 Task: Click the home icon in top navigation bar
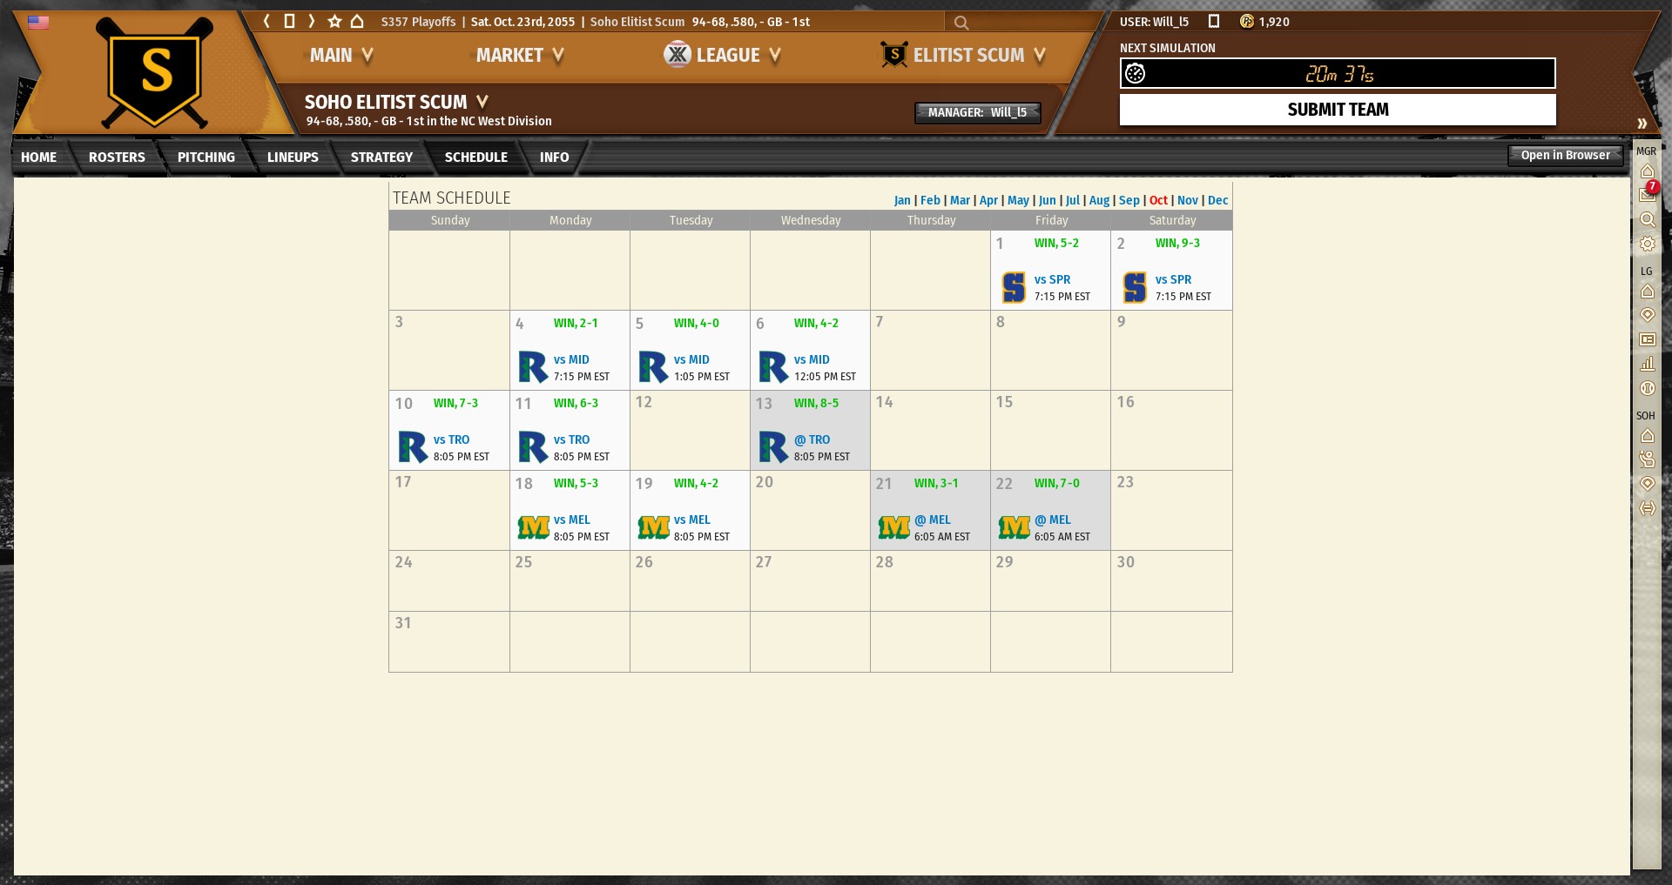[x=357, y=21]
